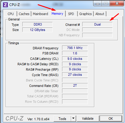Click the FSB:DRAM 1:6 ratio field
Screen dimensions: 125x123
[x=75, y=53]
